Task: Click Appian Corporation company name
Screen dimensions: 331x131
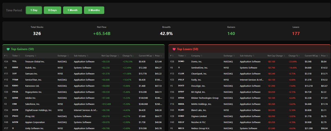Action: click(34, 122)
